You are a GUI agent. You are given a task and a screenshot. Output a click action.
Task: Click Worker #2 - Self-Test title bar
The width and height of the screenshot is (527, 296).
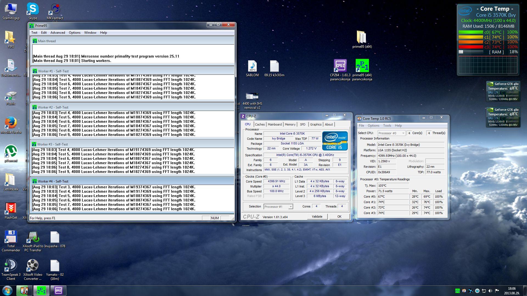click(x=132, y=107)
